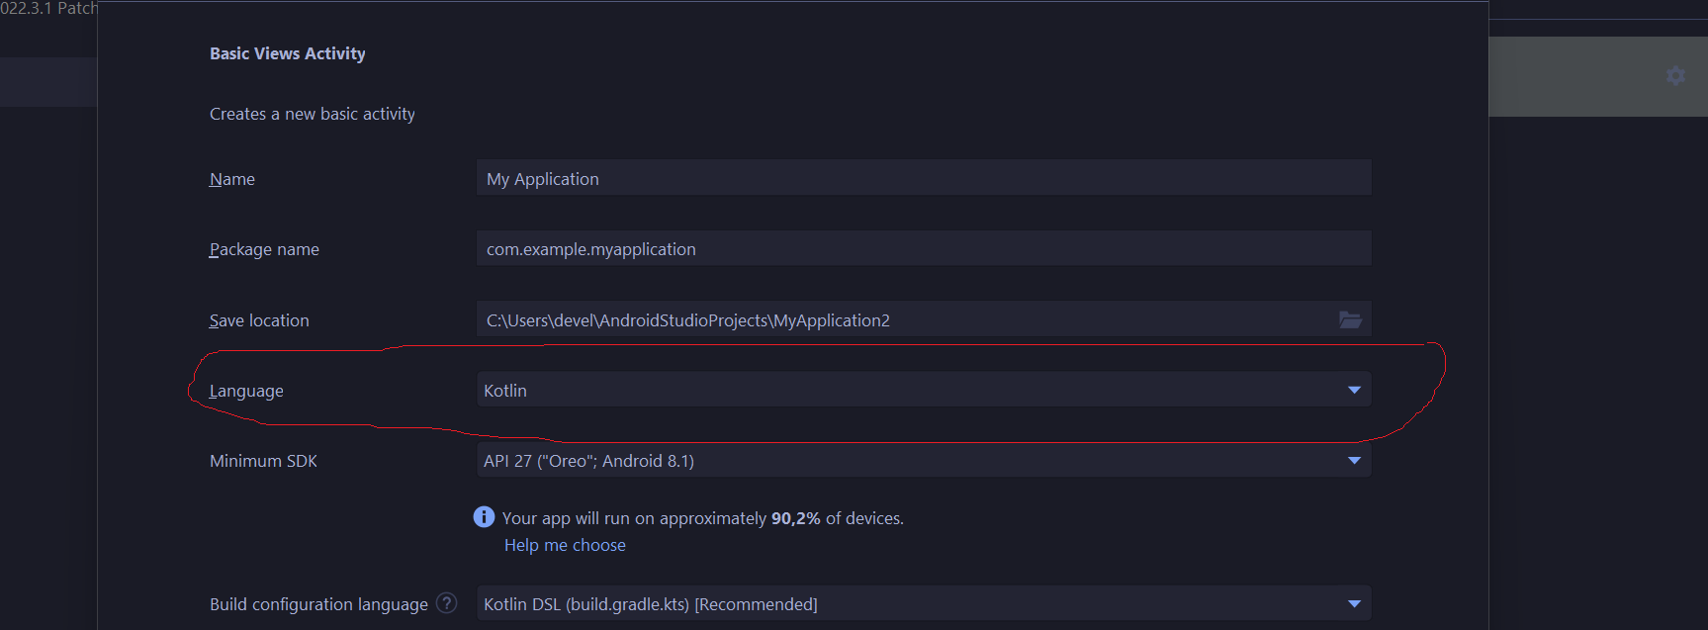Viewport: 1708px width, 630px height.
Task: Click the question mark help icon near Build configuration
Action: (447, 603)
